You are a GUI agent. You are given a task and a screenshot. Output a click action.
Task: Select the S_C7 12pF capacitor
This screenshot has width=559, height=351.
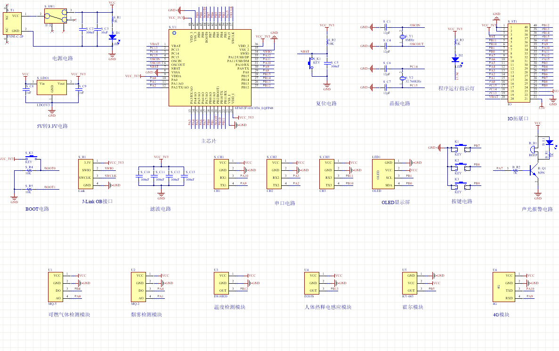386,87
